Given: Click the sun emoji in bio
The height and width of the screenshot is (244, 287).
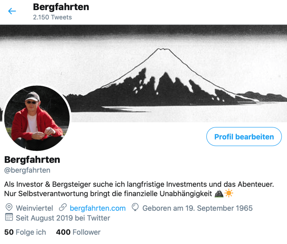Looking at the screenshot, I should click(229, 194).
